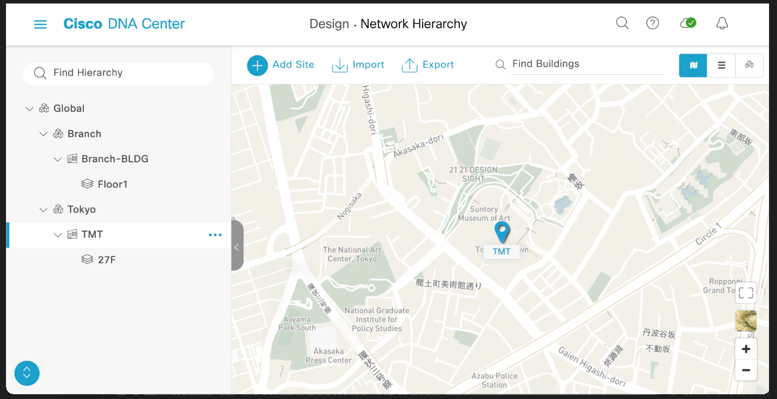This screenshot has width=777, height=399.
Task: Collapse the Branch tree node
Action: [44, 134]
